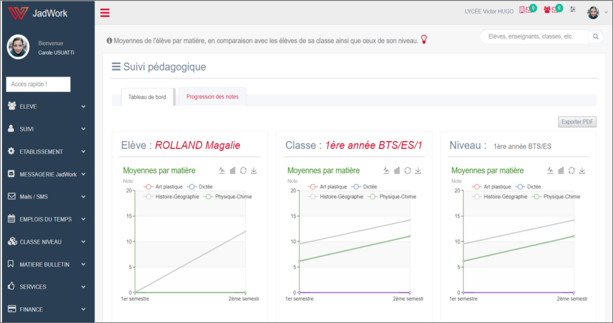The image size is (613, 323).
Task: Toggle Histoire-Géographie series in Elève chart
Action: (x=171, y=197)
